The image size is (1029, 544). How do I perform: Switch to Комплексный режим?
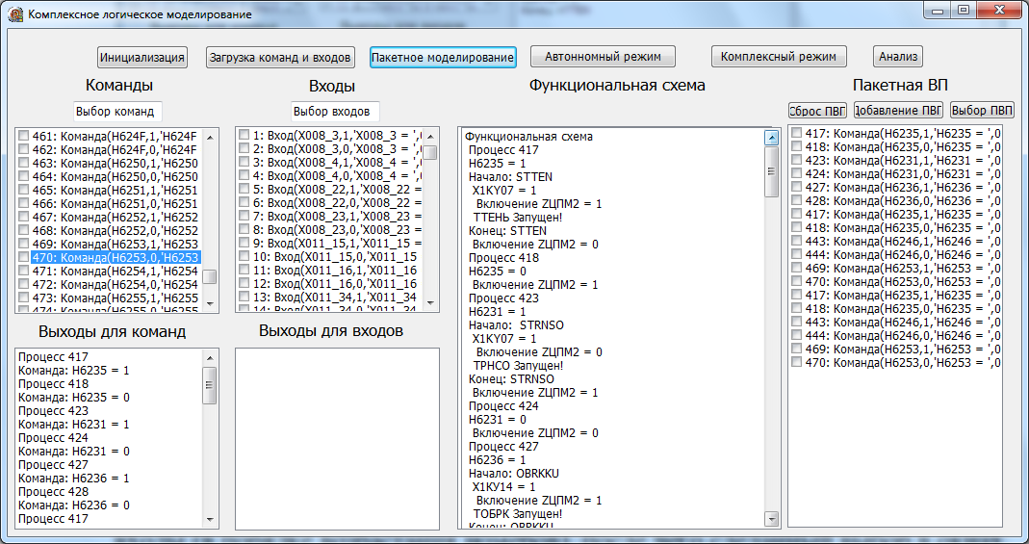pos(779,57)
